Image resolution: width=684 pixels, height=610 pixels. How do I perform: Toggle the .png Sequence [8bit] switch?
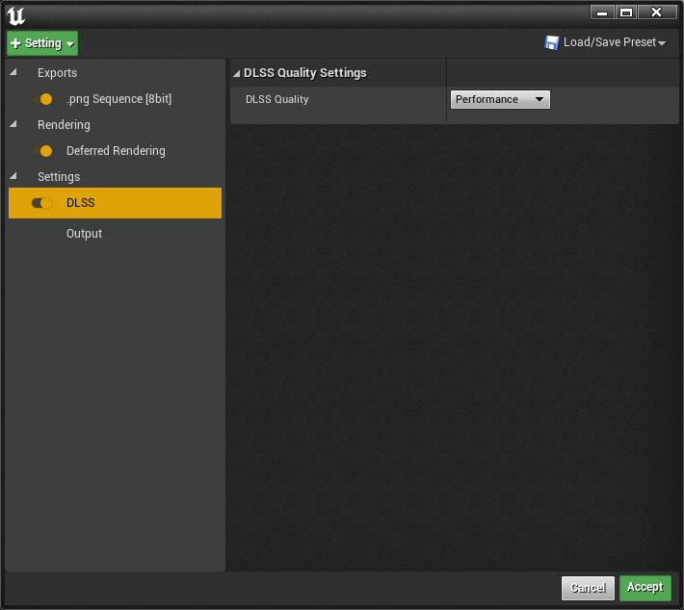[x=41, y=99]
